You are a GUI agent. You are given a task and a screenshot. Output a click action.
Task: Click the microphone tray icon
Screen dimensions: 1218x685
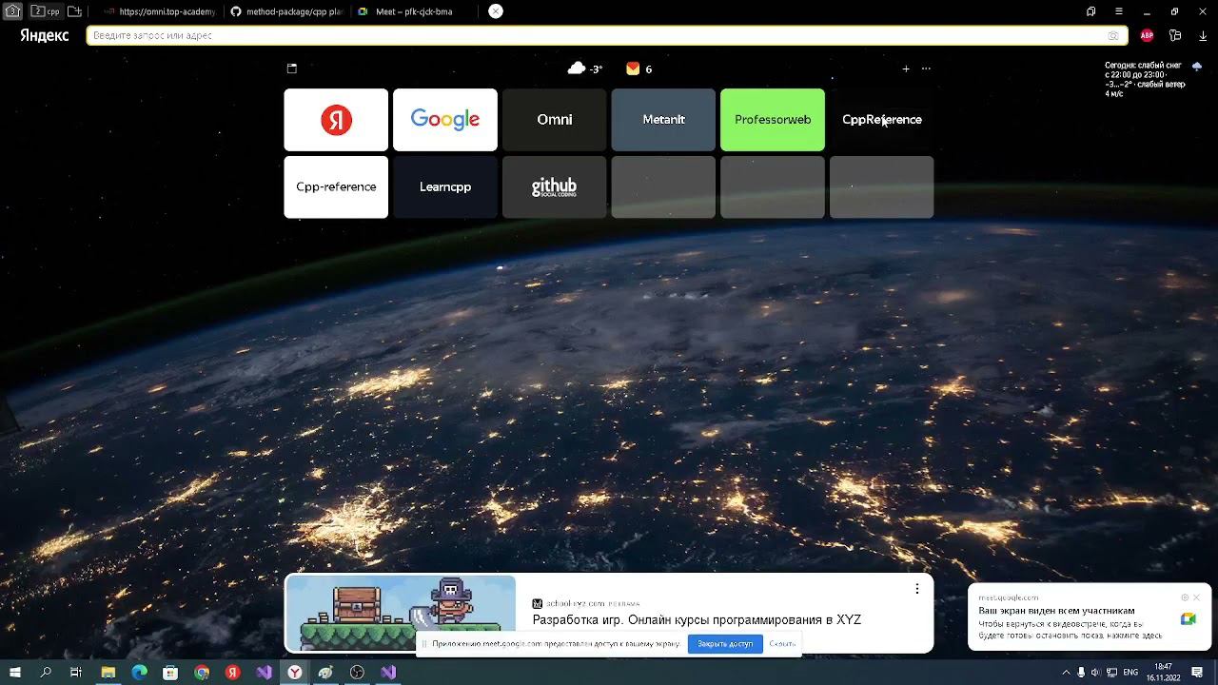tap(1081, 673)
